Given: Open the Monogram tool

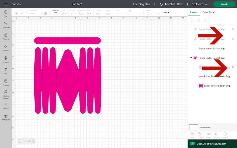Looking at the screenshot, I should tap(6, 117).
